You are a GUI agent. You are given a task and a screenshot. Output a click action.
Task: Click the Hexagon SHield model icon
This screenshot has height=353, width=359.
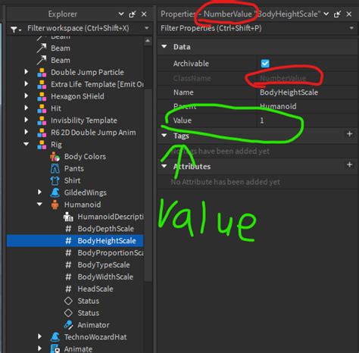tap(42, 96)
